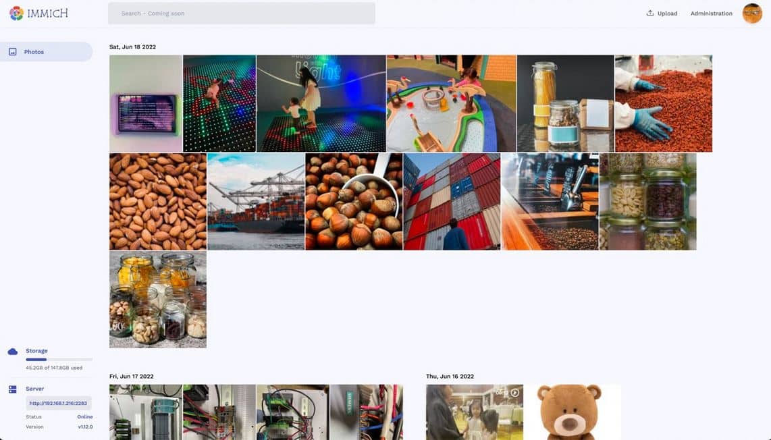Click the Upload arrow icon
The image size is (771, 440).
point(650,13)
